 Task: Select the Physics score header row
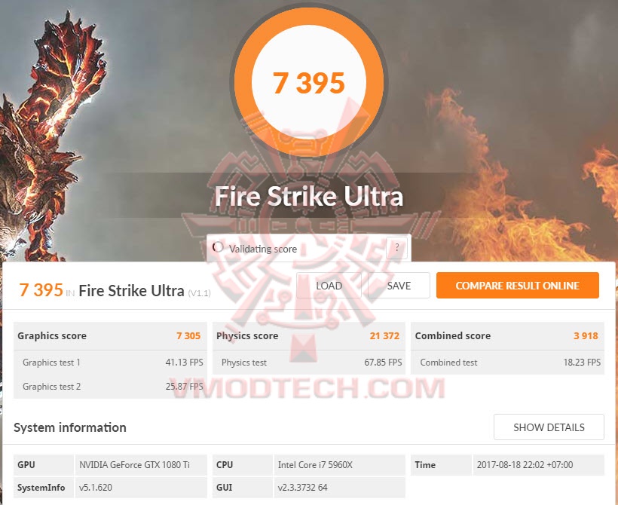click(x=309, y=336)
